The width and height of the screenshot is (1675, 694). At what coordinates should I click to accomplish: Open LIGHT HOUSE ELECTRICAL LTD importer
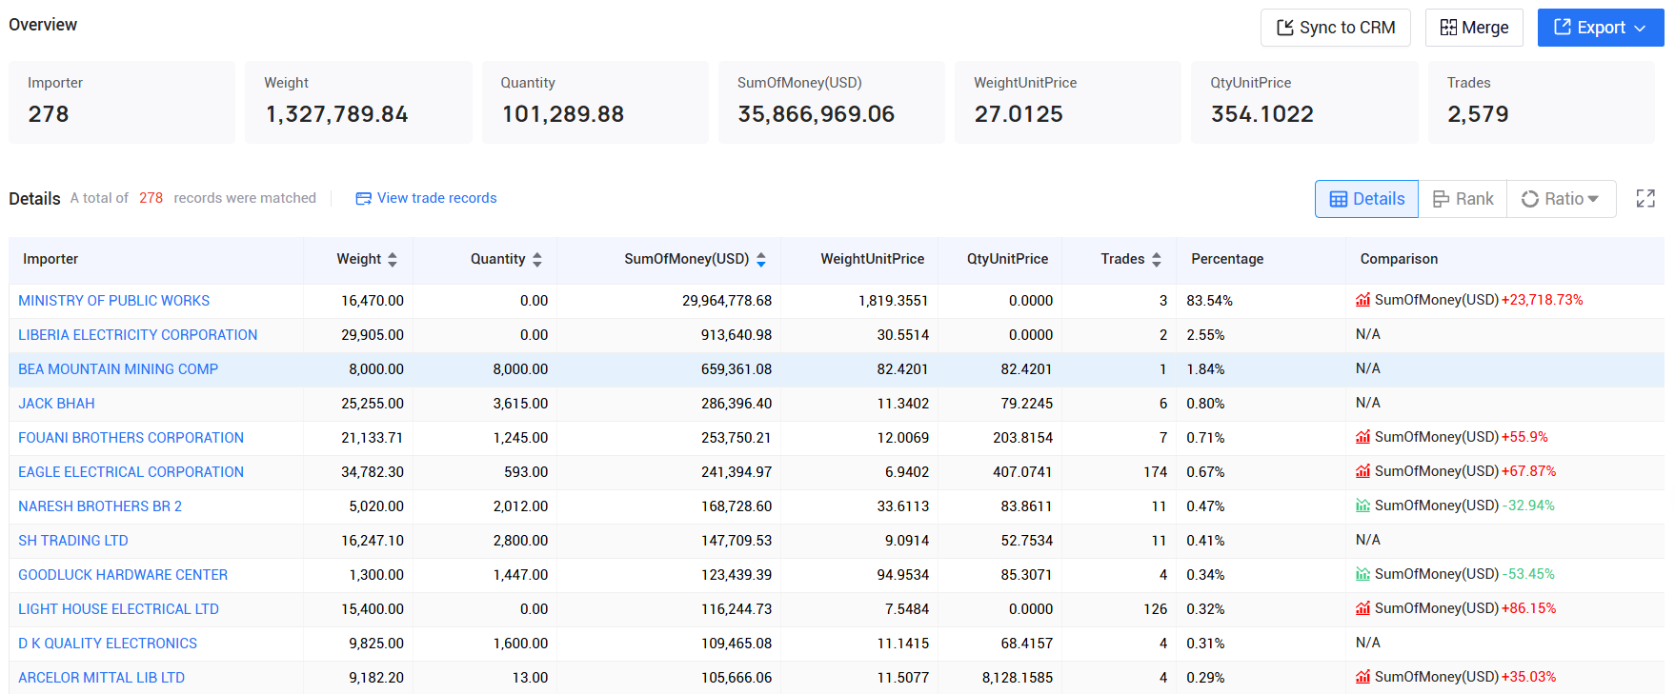pos(118,609)
